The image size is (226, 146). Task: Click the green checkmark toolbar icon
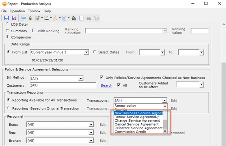38,18
